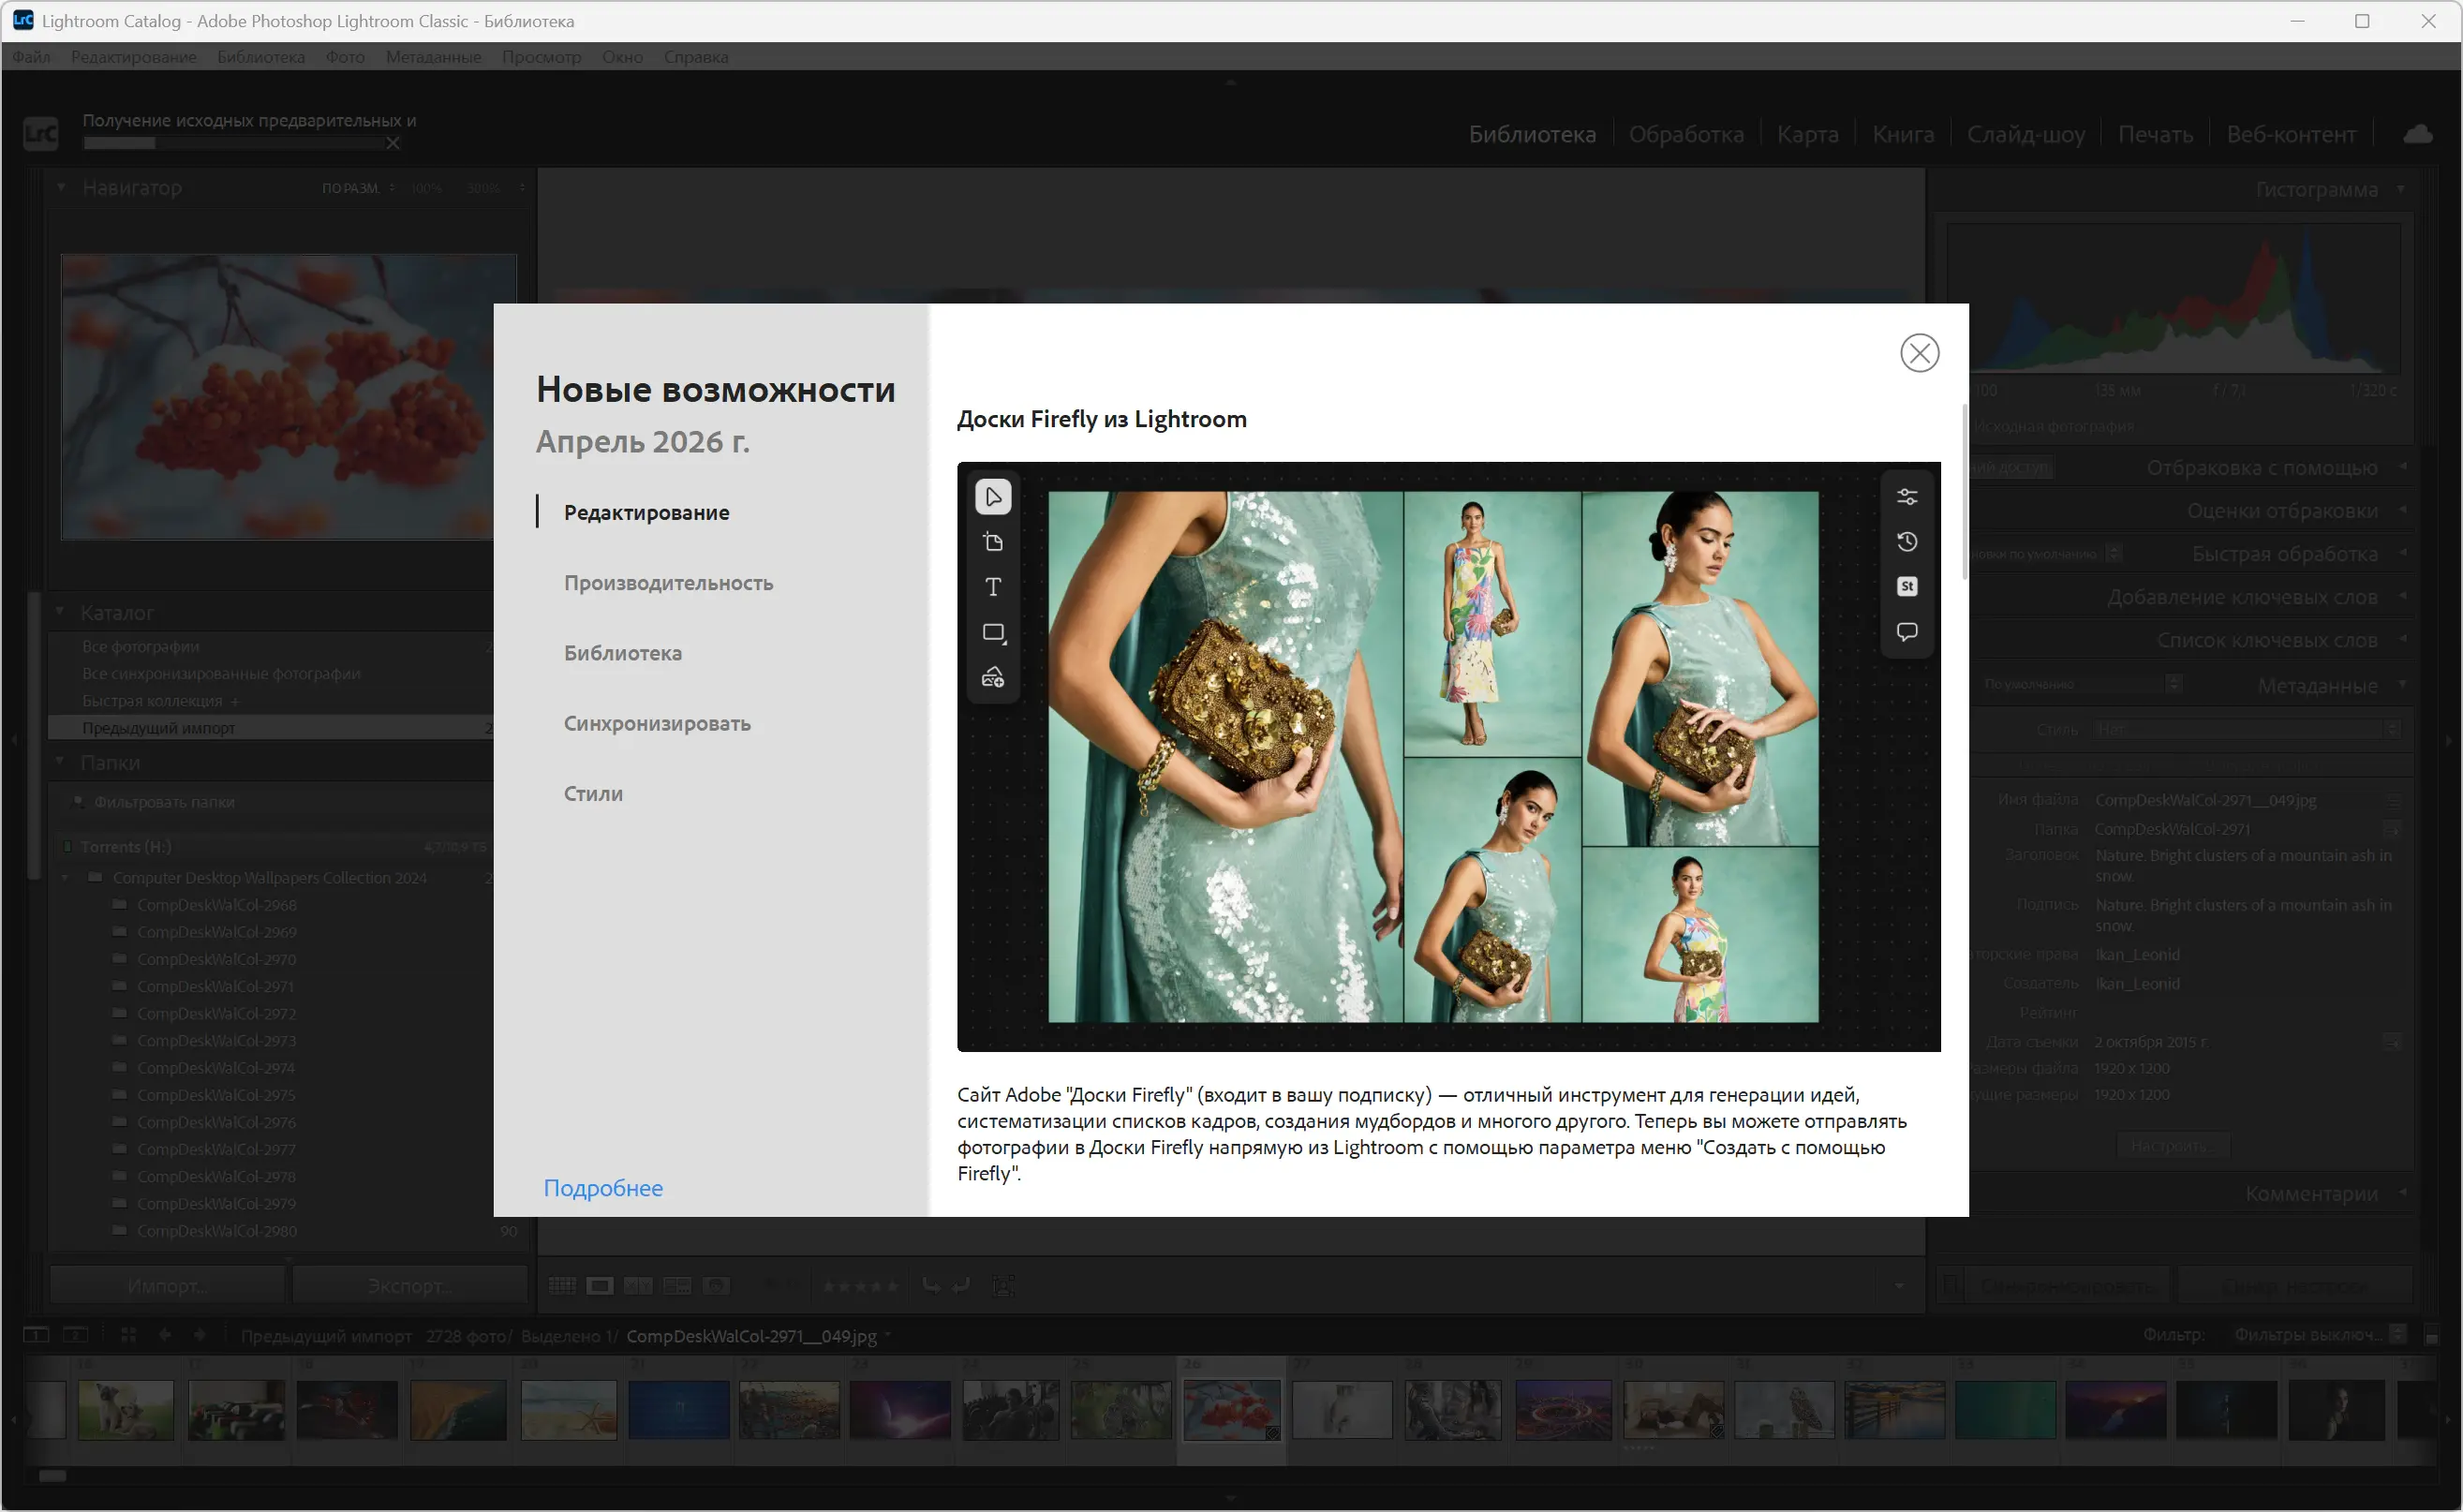Click the Импорт button
Screen dimensions: 2463x1512
(x=168, y=1286)
